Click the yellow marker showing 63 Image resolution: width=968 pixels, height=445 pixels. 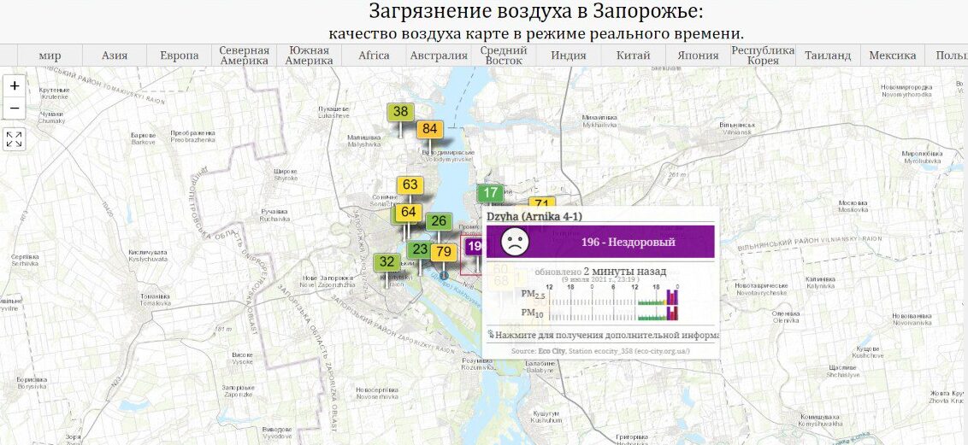point(410,185)
